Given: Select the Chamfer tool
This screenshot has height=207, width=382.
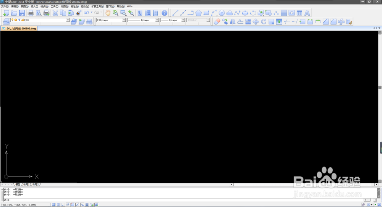Looking at the screenshot, I should (326, 22).
